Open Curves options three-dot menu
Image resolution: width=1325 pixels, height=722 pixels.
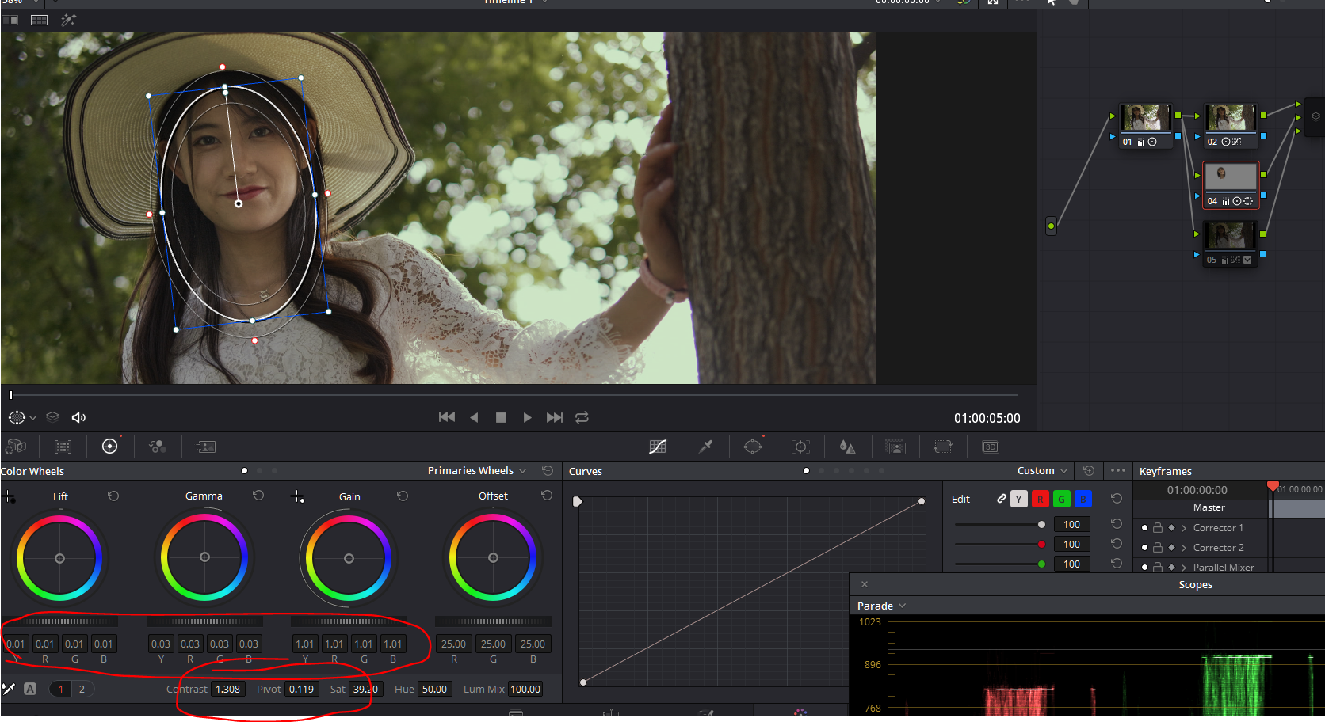click(1118, 470)
